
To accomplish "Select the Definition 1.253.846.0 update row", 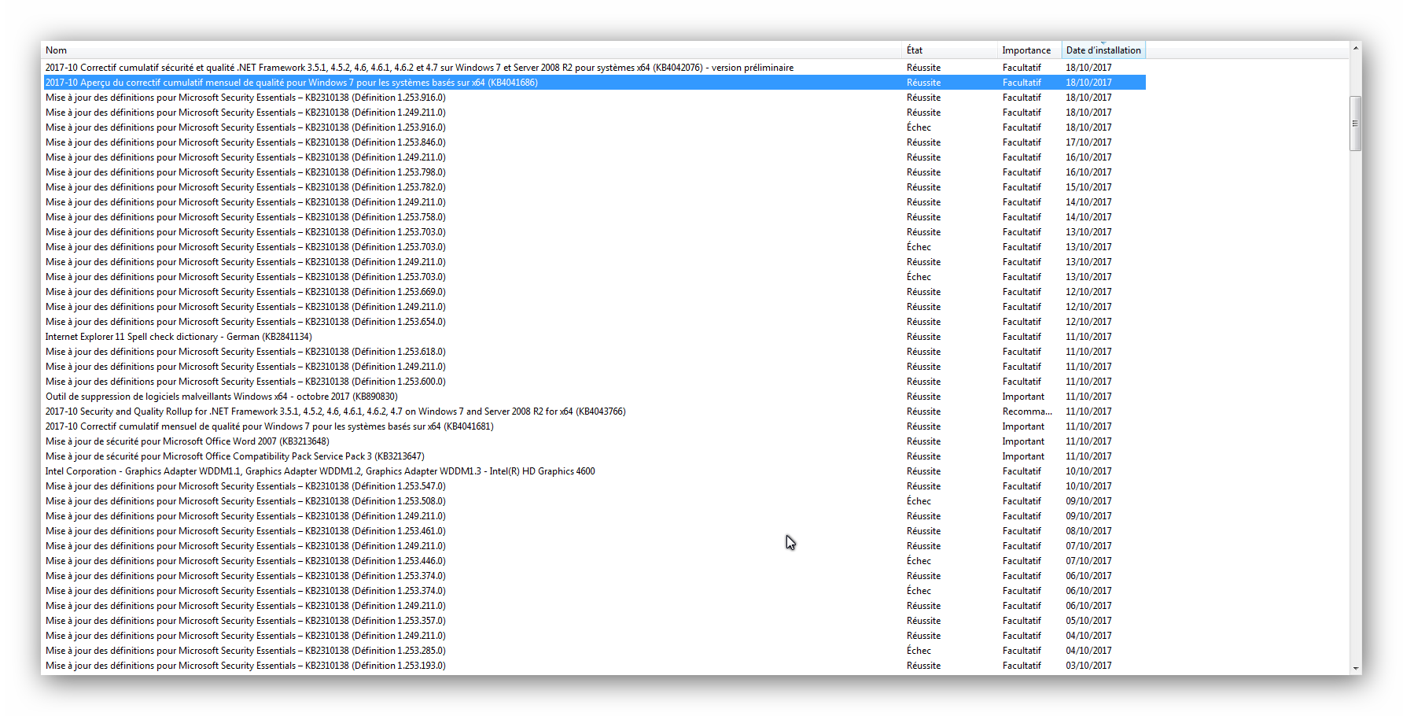I will (245, 142).
